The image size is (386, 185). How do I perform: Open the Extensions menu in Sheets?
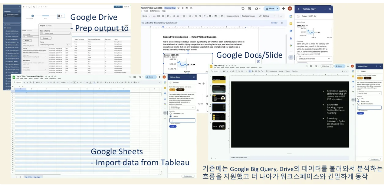(x=53, y=79)
